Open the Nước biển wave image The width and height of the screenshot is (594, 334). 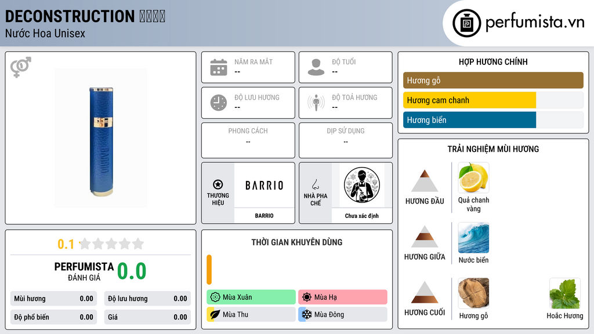(473, 237)
